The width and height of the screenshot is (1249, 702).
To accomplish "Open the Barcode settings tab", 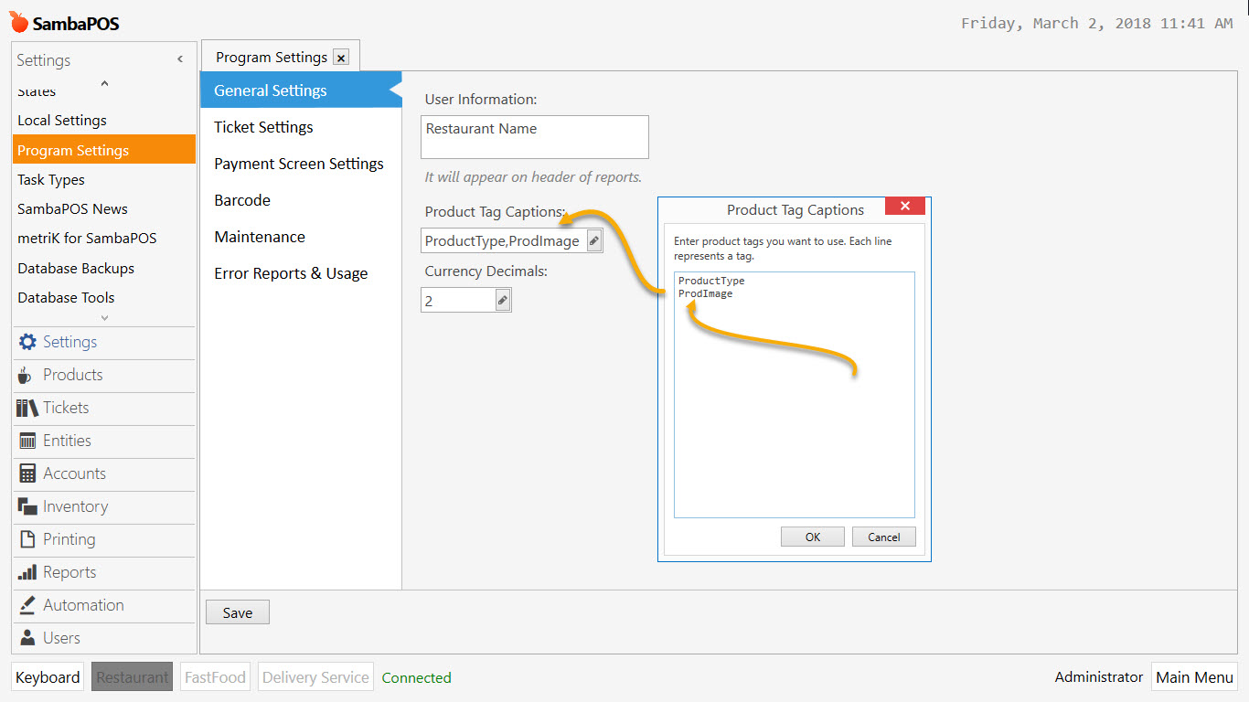I will point(241,200).
